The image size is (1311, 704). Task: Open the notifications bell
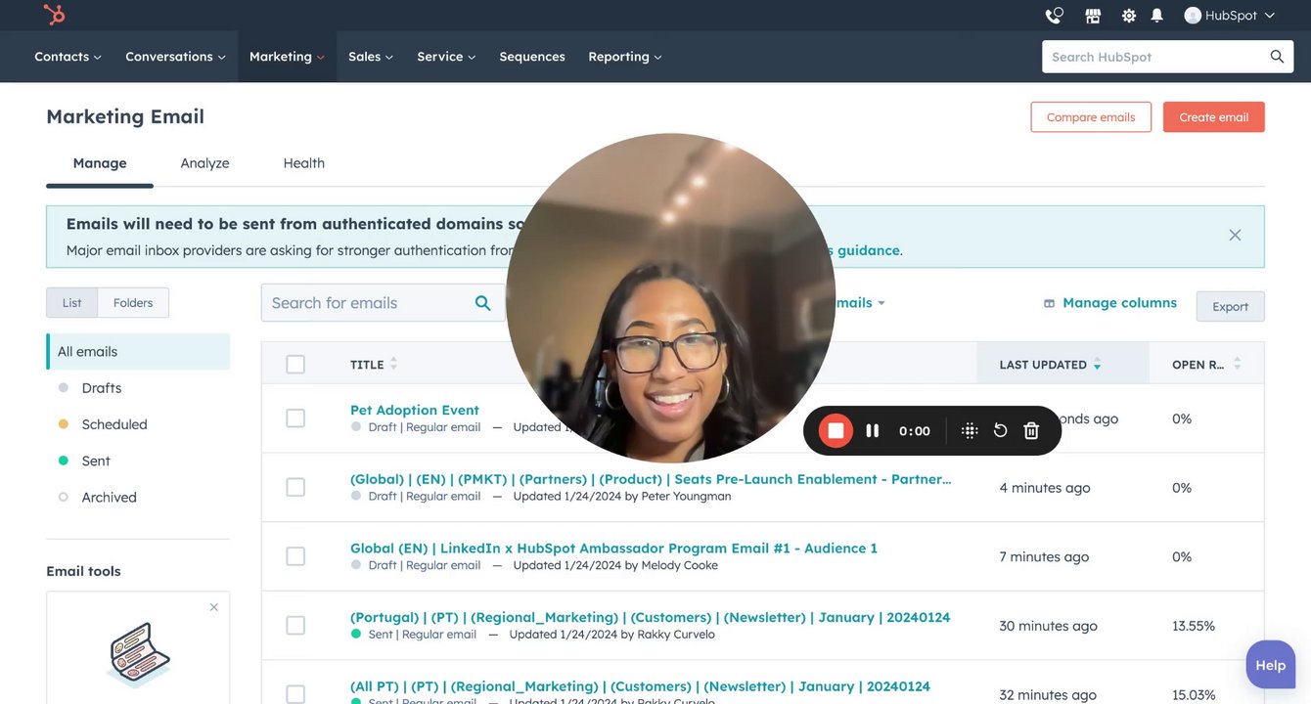(x=1157, y=16)
